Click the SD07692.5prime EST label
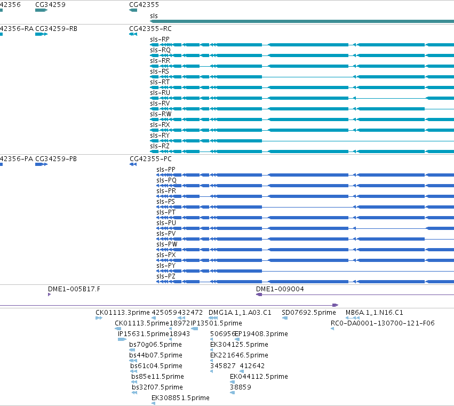The width and height of the screenshot is (454, 406). click(x=309, y=313)
